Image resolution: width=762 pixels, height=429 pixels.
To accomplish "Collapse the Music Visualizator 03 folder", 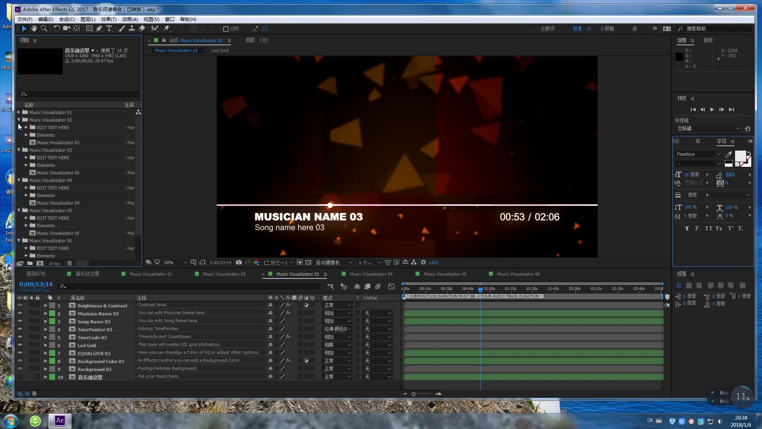I will pyautogui.click(x=19, y=150).
